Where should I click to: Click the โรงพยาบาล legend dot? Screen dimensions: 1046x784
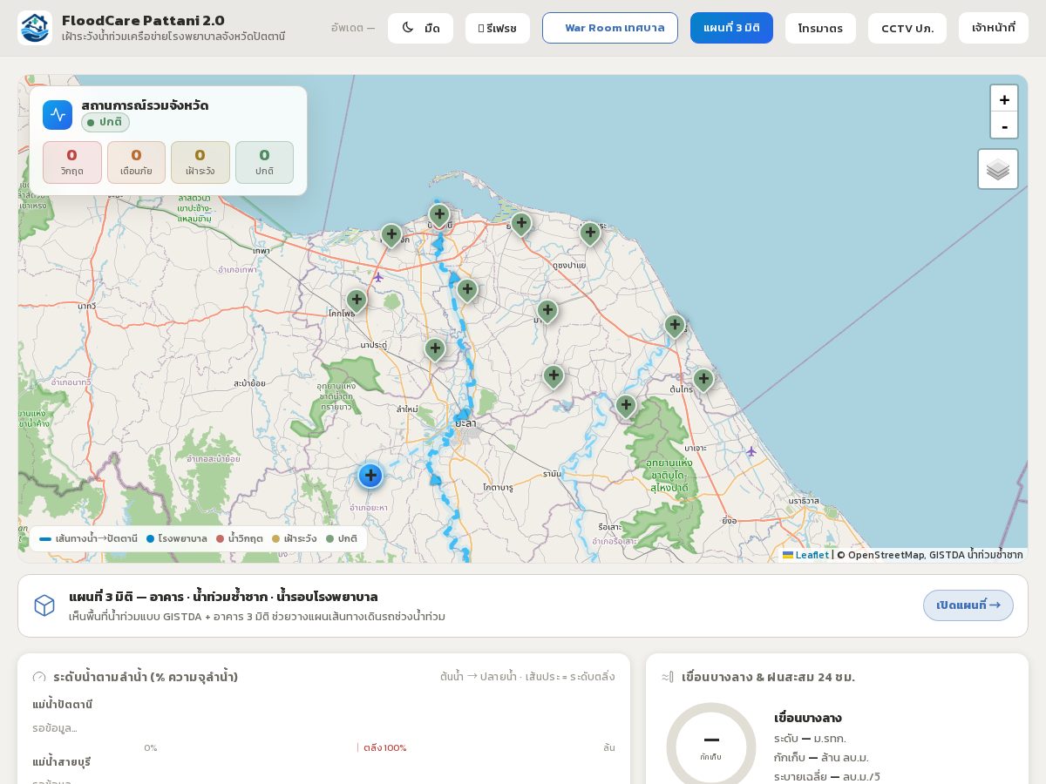(x=150, y=538)
